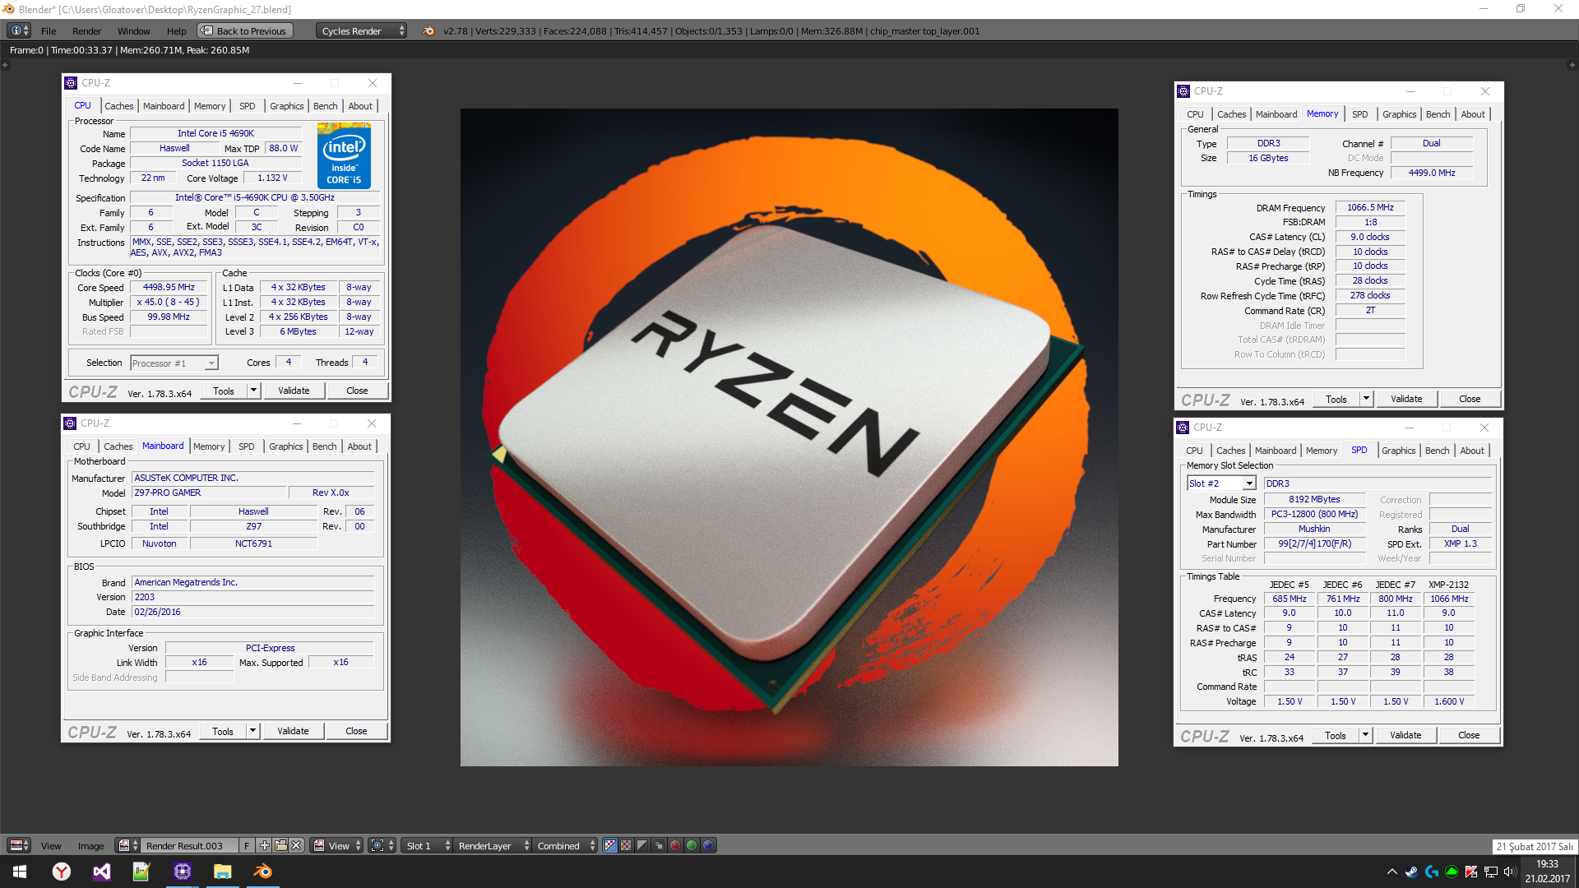Expand Tools arrow in CPU-Z Mainboard window
The width and height of the screenshot is (1579, 888).
(x=252, y=731)
